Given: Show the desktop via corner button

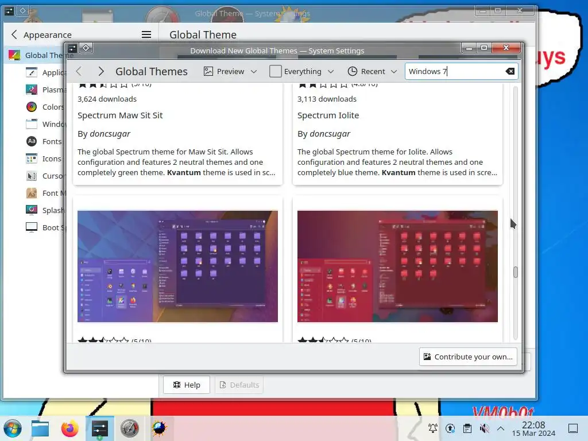Looking at the screenshot, I should pos(573,428).
